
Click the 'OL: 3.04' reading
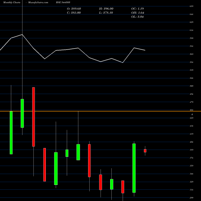pyautogui.click(x=137, y=17)
